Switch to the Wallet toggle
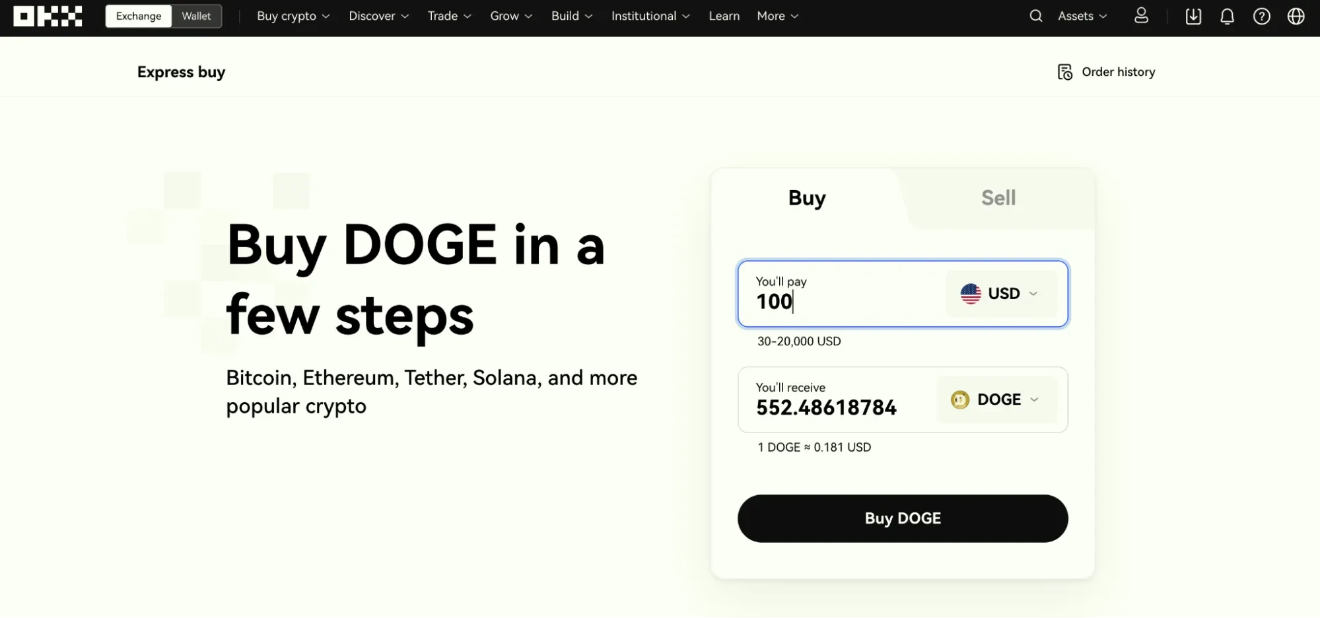The width and height of the screenshot is (1320, 618). tap(196, 16)
